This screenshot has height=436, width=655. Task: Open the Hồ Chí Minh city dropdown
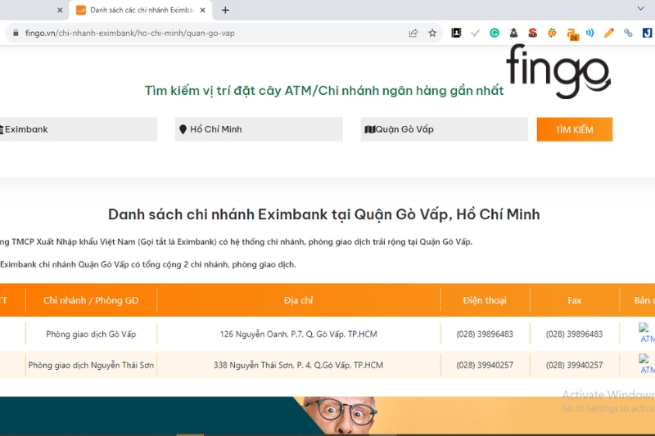pos(259,129)
